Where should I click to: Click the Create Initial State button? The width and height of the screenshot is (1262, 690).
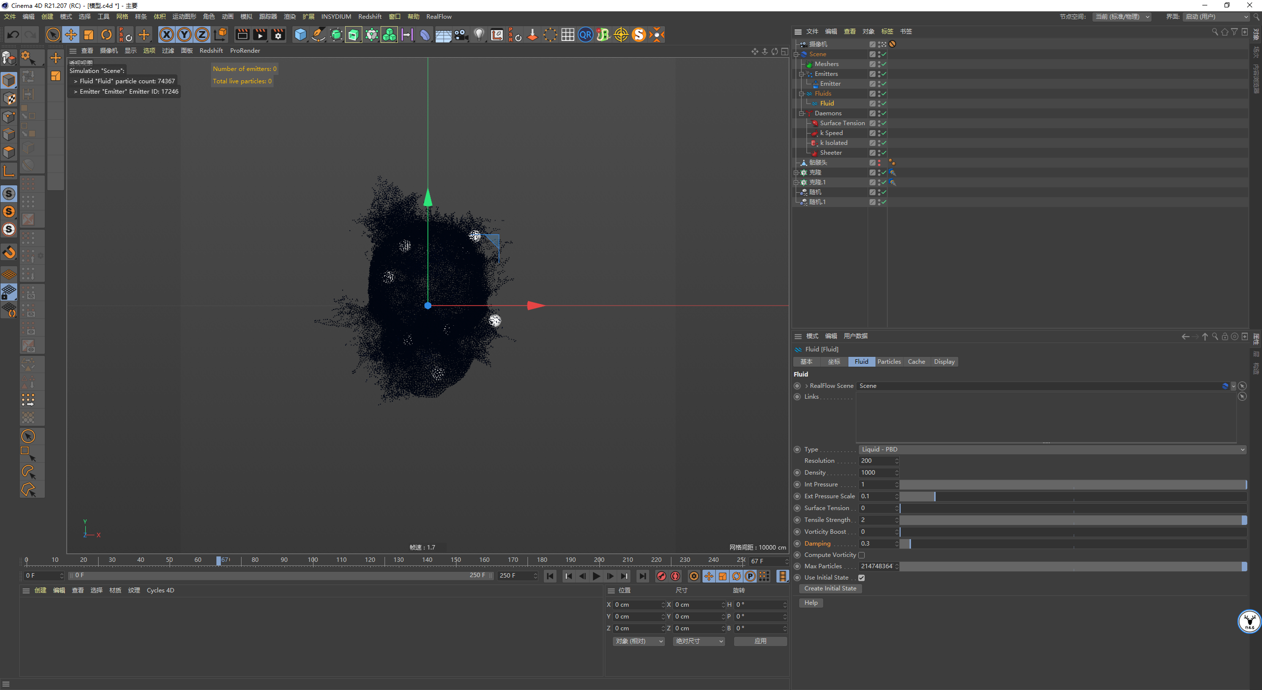830,588
